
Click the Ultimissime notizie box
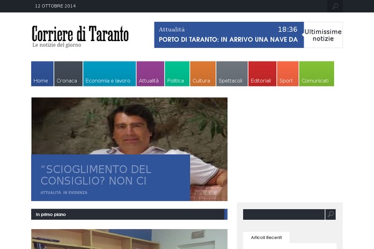(x=323, y=35)
